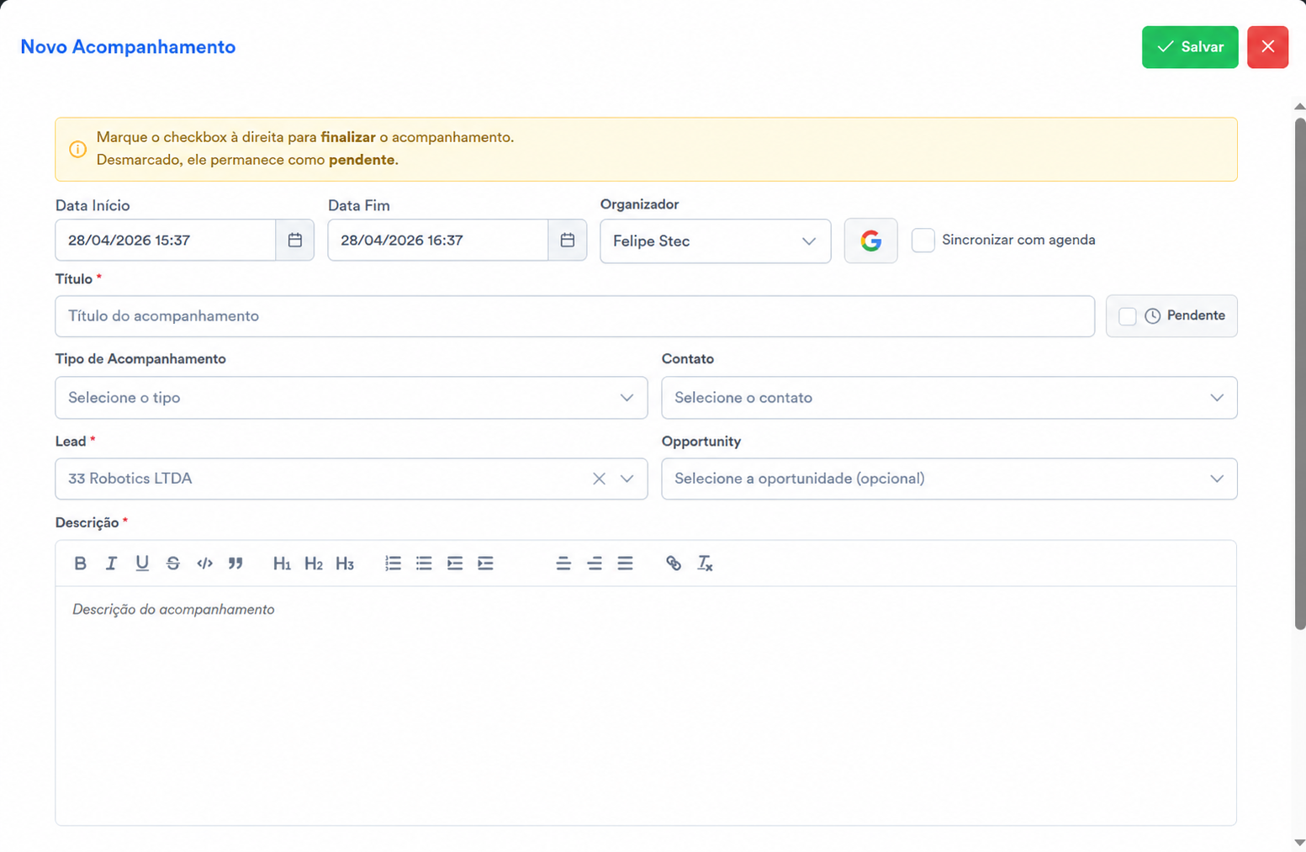Click the Google account button

coord(871,241)
